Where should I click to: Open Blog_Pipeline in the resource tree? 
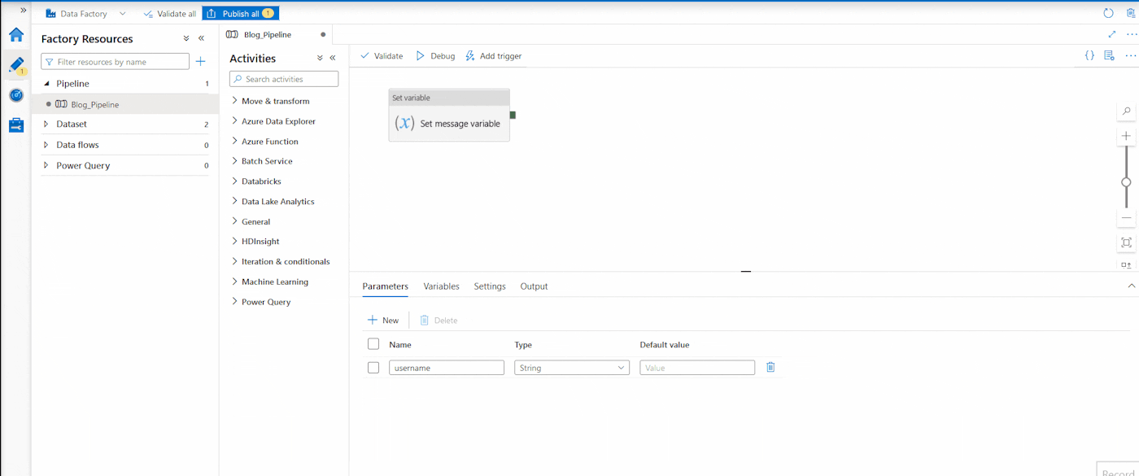pos(95,104)
